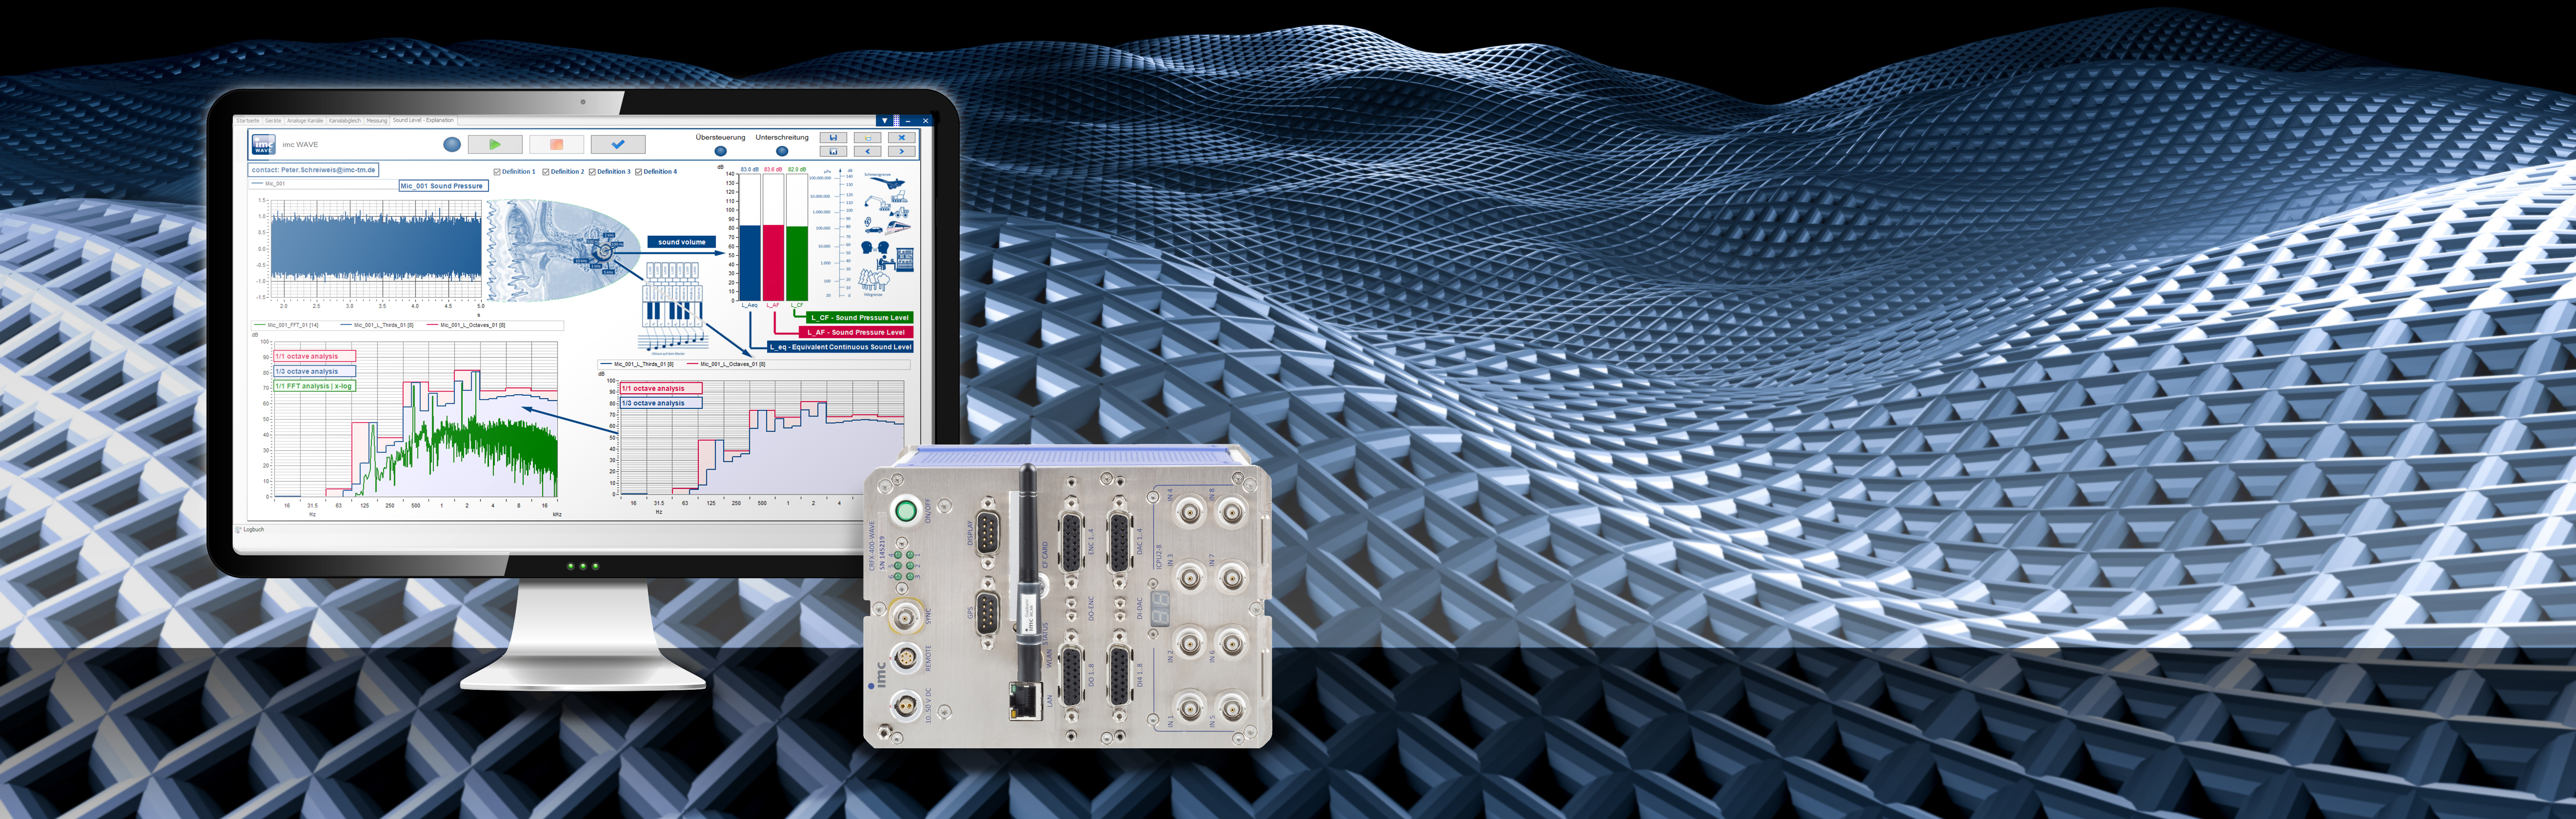2576x819 pixels.
Task: Click the contact Peter.Schreiweis email field
Action: pos(314,170)
